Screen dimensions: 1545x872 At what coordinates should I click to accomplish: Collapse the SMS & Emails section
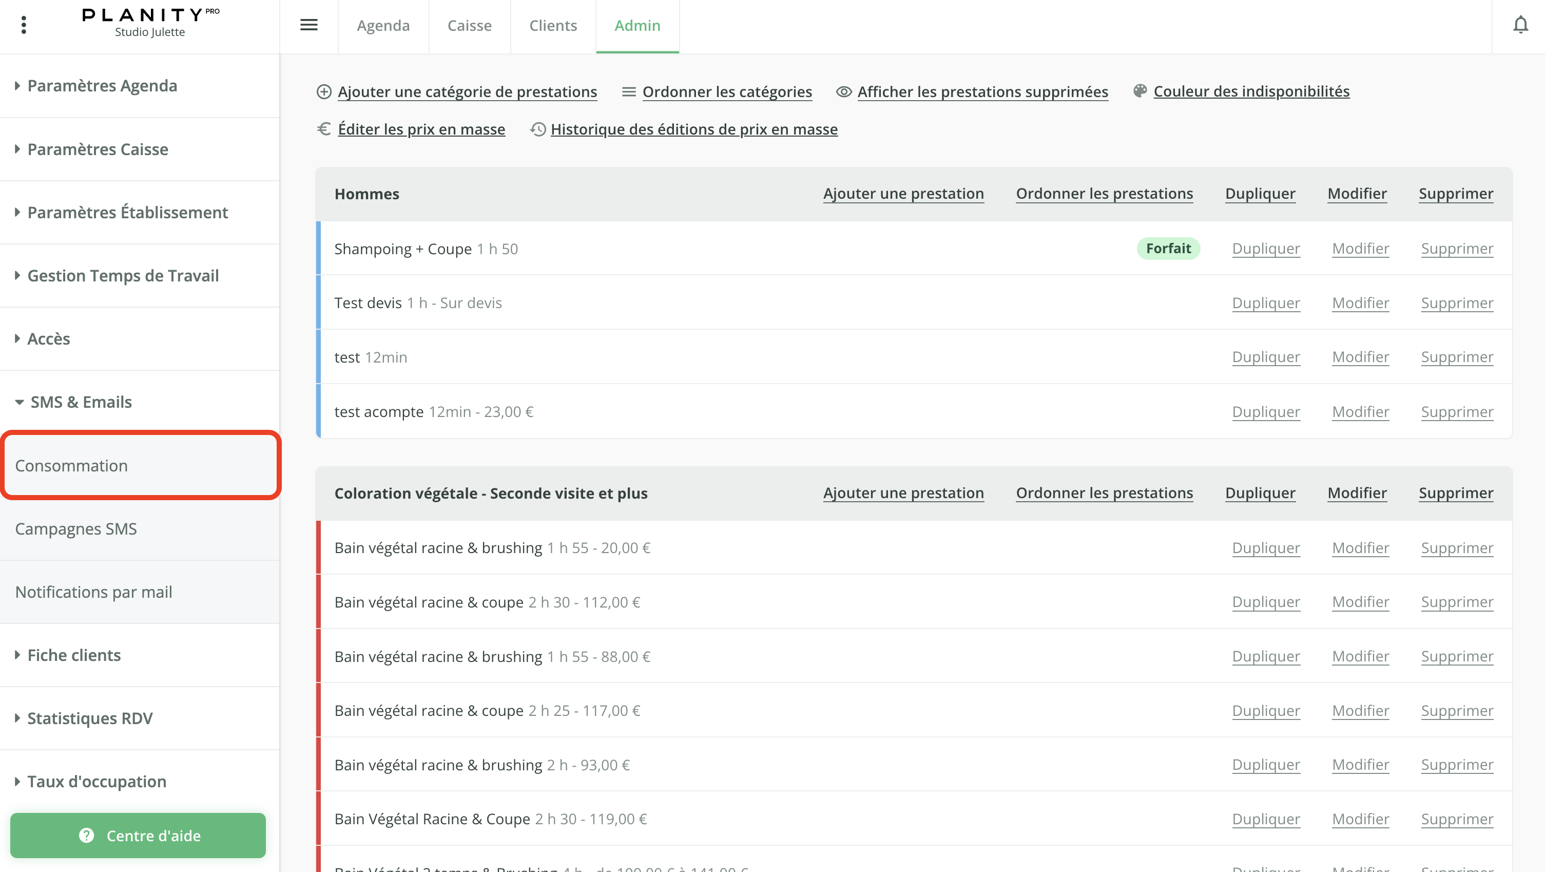tap(81, 402)
